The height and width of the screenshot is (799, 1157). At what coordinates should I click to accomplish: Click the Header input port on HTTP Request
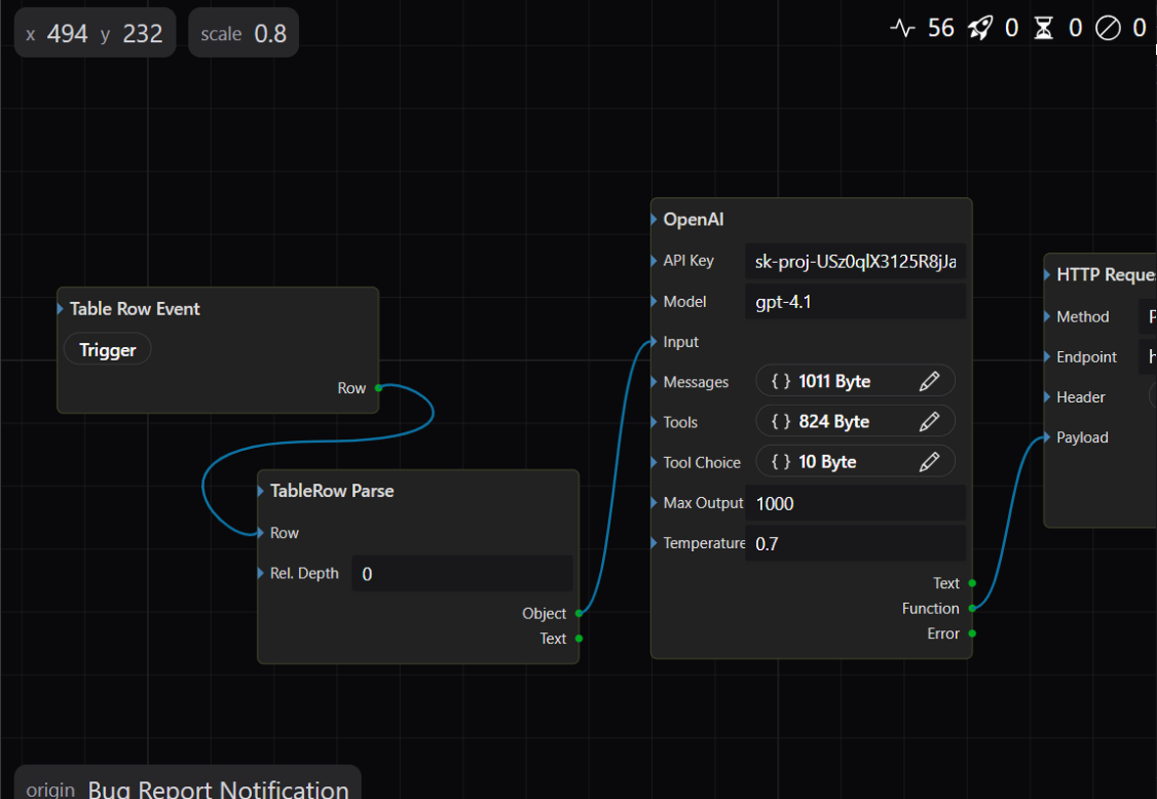pyautogui.click(x=1047, y=397)
